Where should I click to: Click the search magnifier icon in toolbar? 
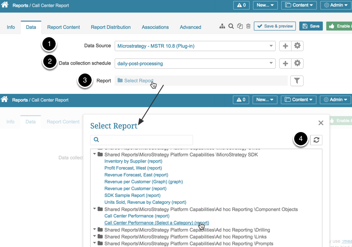[x=231, y=26]
